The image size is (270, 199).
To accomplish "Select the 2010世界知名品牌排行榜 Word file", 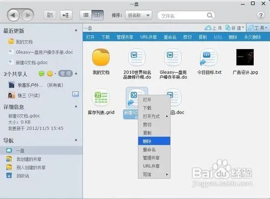I will point(137,57).
